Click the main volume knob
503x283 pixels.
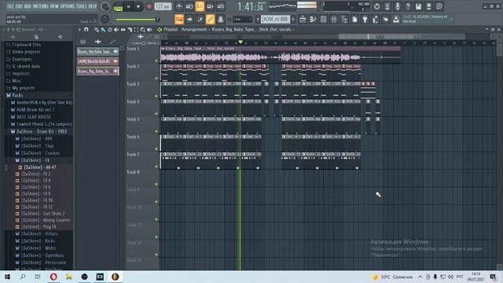(x=105, y=6)
